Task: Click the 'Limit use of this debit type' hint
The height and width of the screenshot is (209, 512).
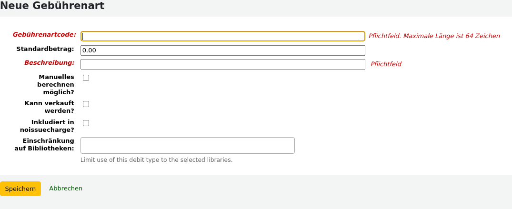Action: point(156,160)
